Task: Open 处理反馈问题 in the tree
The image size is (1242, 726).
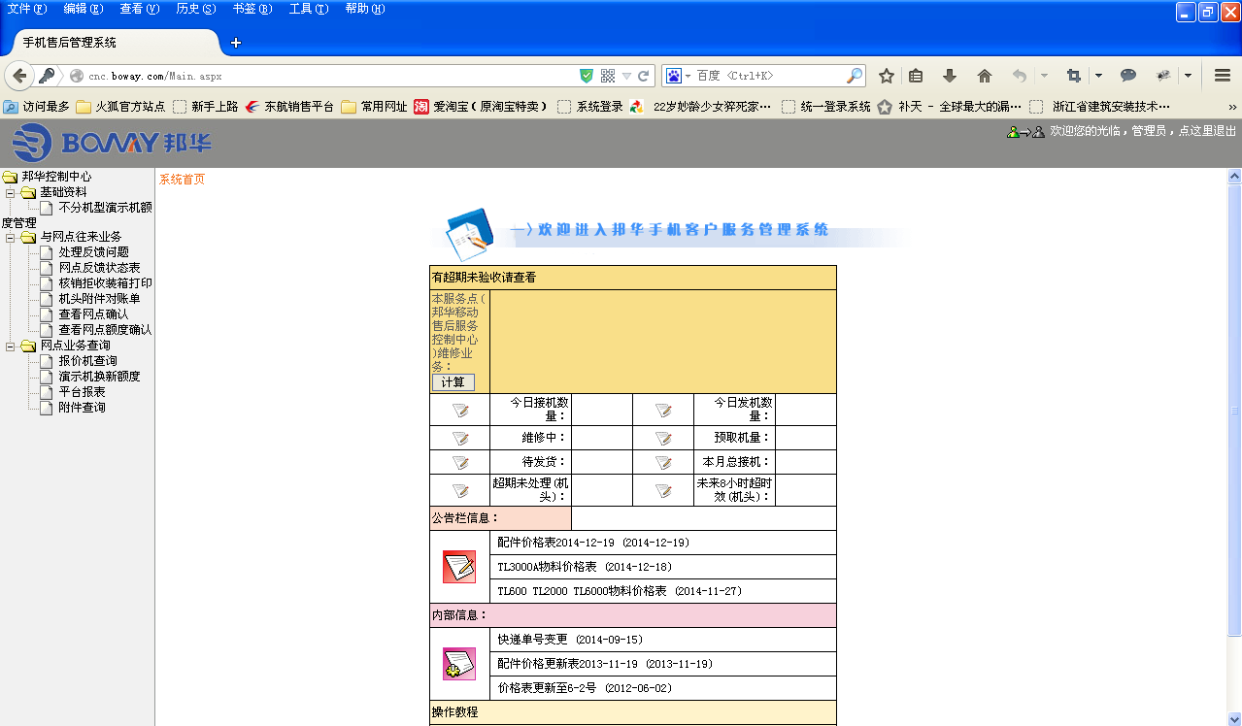Action: point(93,252)
